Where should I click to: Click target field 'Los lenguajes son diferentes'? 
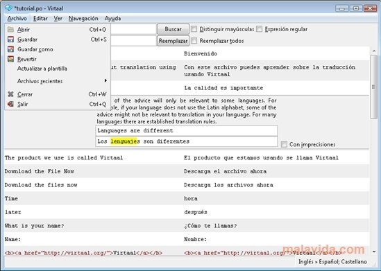(187, 141)
